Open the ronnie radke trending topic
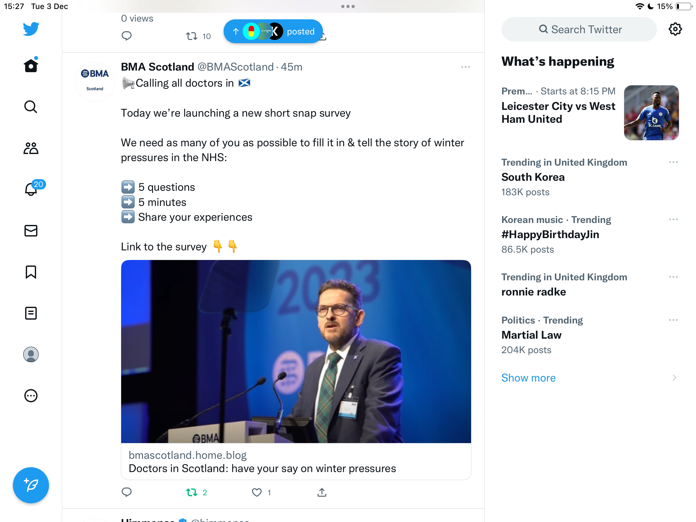 [534, 292]
